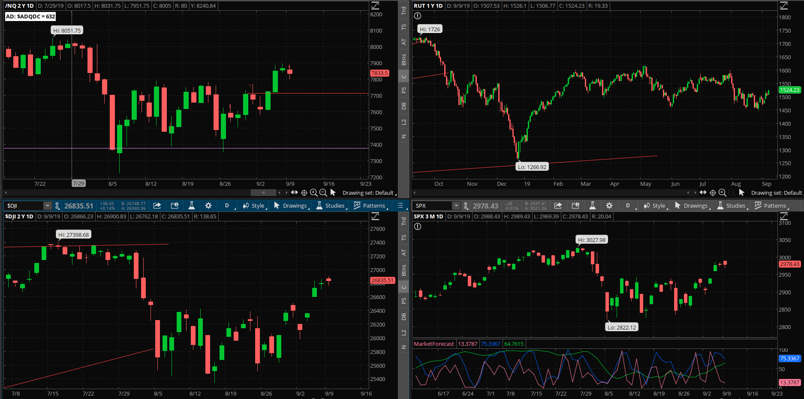Zoom out on the /NQ chart

[323, 193]
